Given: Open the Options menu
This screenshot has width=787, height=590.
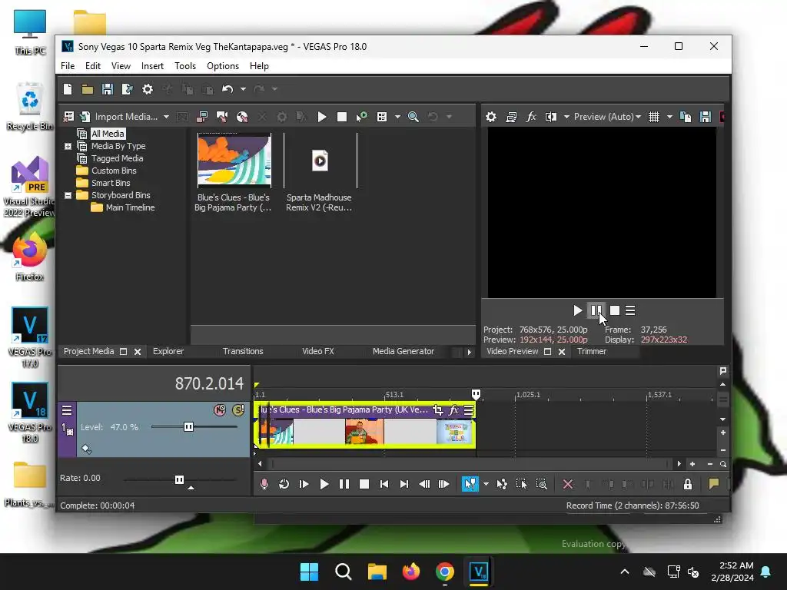Looking at the screenshot, I should tap(223, 66).
